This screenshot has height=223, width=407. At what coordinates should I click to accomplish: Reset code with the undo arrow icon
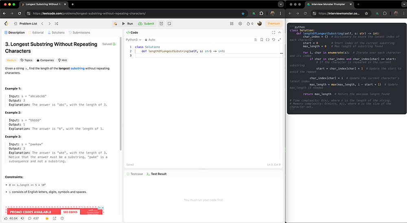274,40
